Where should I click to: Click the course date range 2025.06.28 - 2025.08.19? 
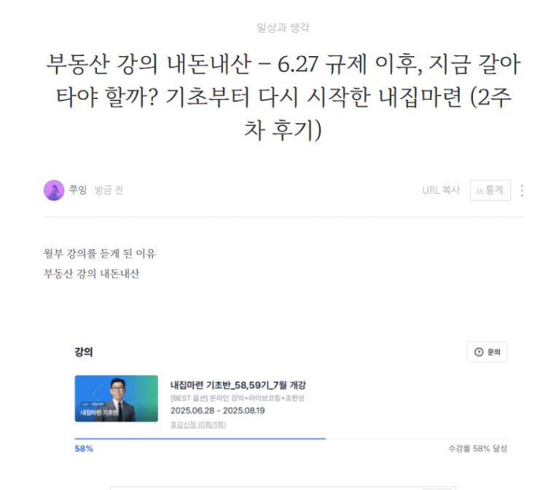217,411
